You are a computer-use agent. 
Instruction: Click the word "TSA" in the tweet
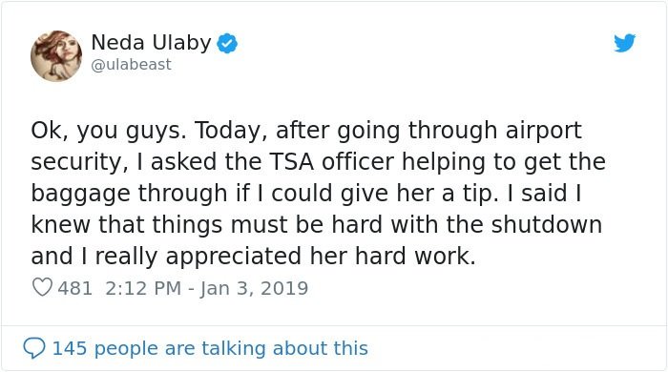click(x=291, y=162)
